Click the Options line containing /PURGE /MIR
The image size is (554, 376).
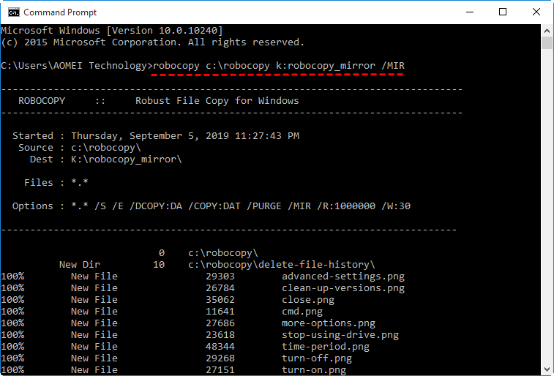point(211,206)
